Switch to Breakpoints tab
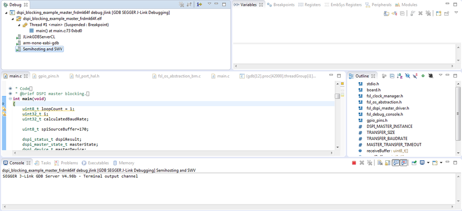Image resolution: width=462 pixels, height=211 pixels. click(x=281, y=5)
